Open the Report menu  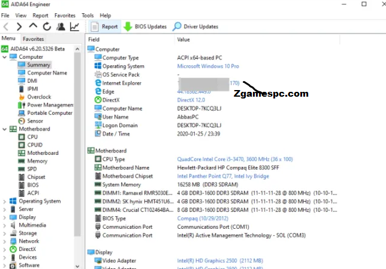(40, 15)
